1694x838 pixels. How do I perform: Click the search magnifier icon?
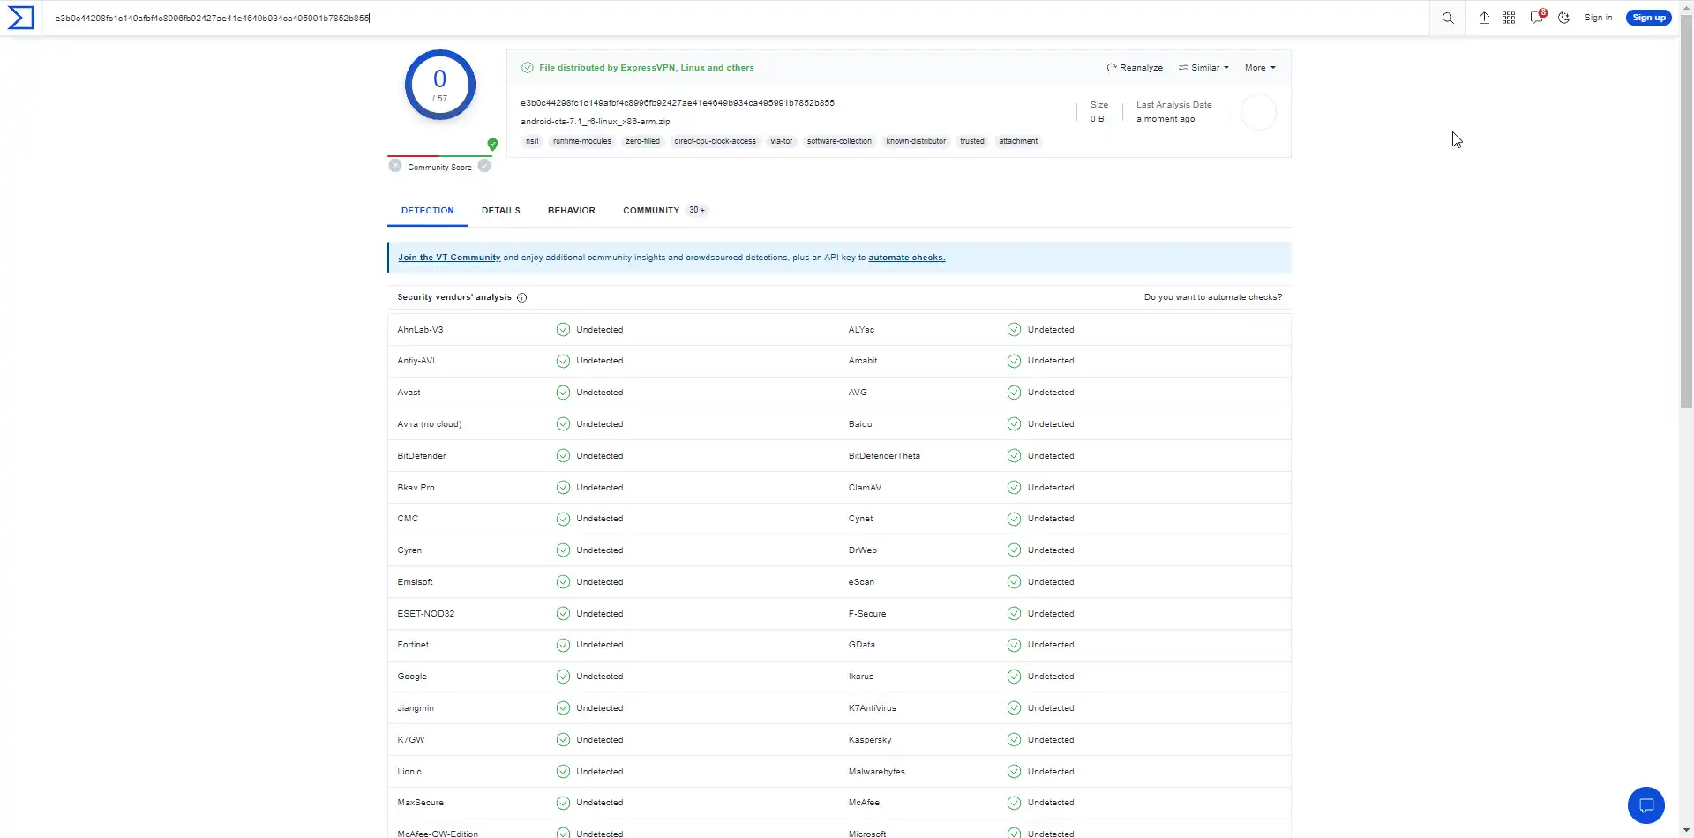1448,18
